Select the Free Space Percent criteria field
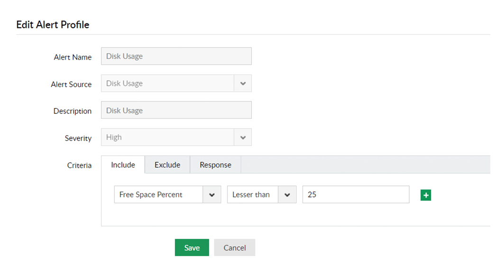The width and height of the screenshot is (497, 261). click(x=158, y=195)
